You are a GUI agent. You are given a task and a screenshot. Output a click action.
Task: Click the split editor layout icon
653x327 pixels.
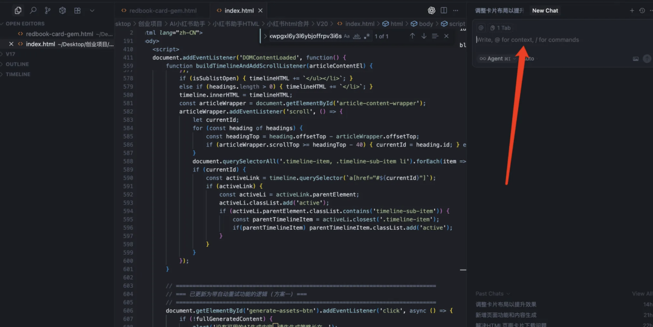444,10
